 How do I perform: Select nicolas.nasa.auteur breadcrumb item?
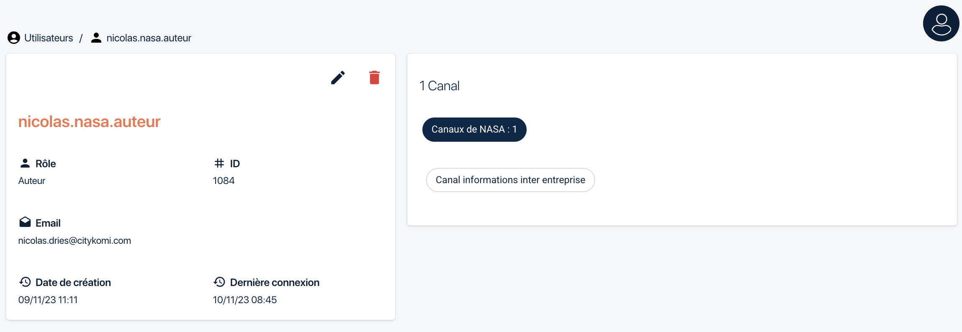(149, 38)
